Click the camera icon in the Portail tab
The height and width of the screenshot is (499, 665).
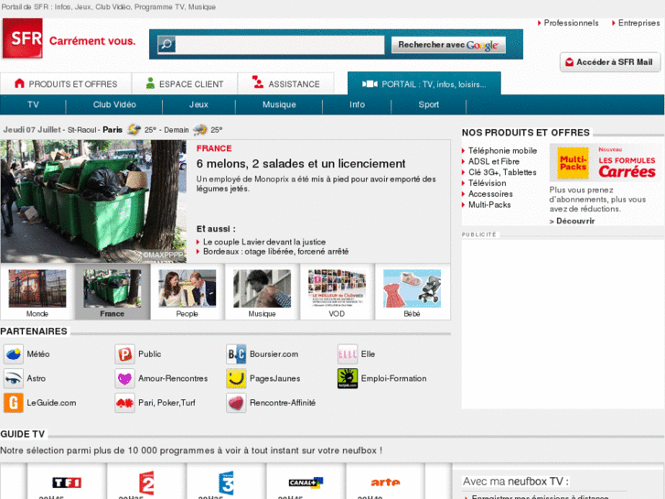point(370,84)
